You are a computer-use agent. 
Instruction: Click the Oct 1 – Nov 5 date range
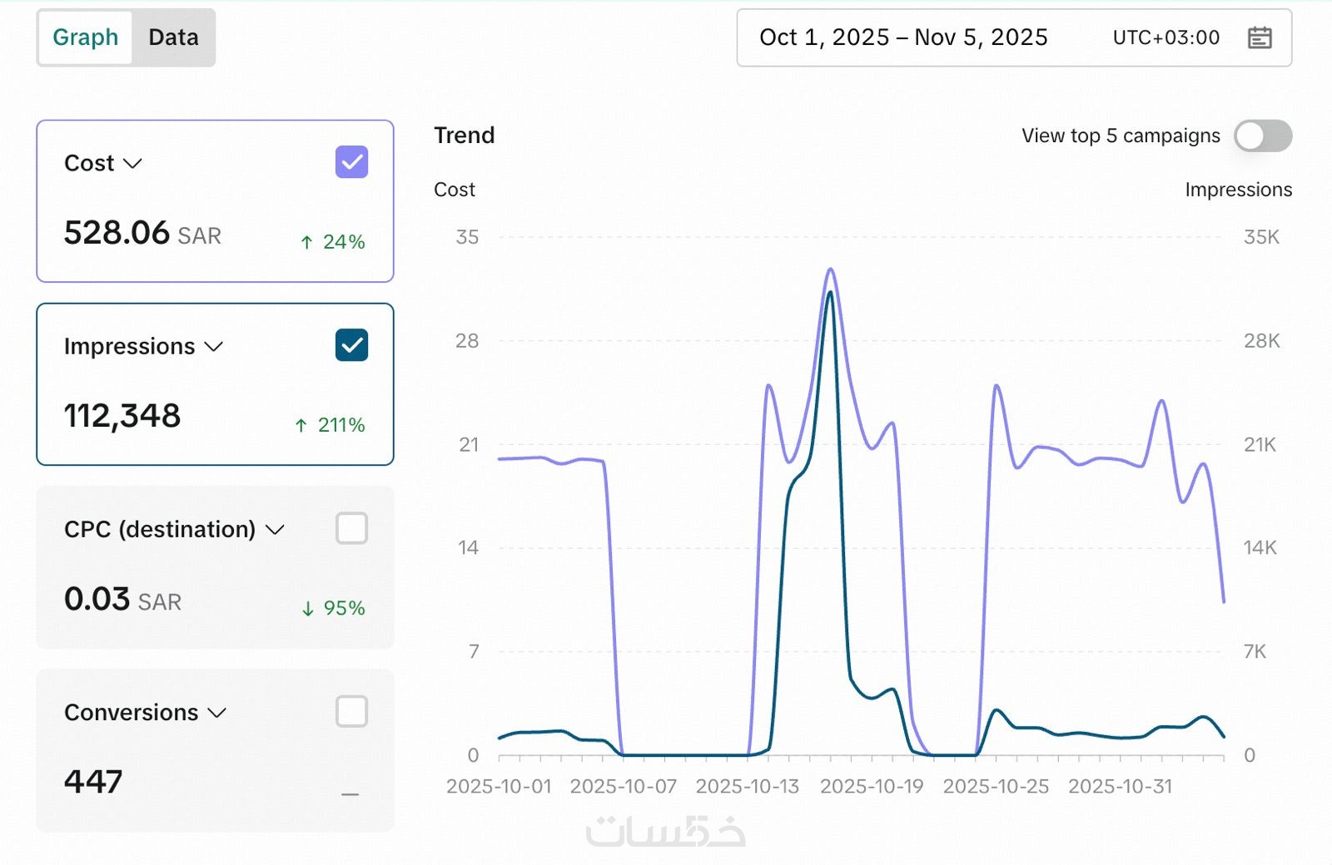903,37
